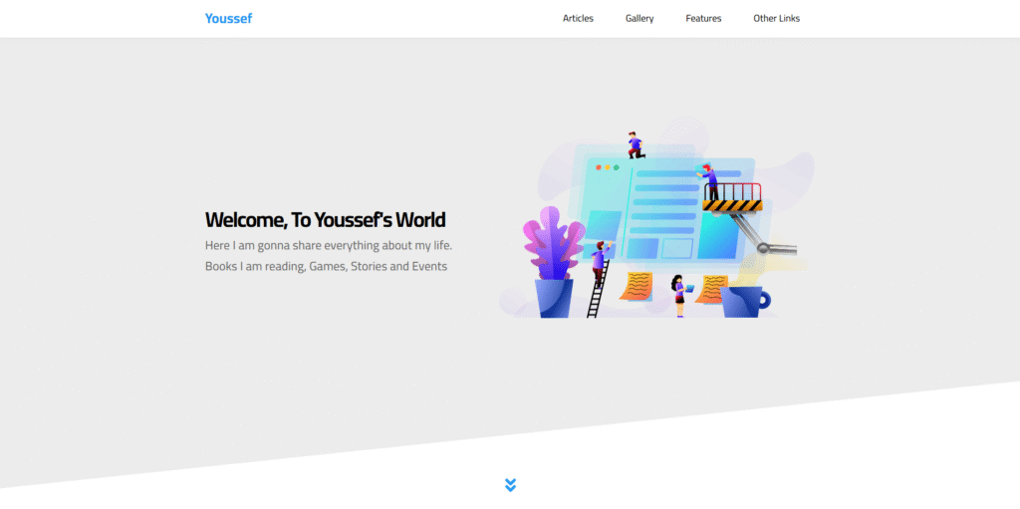The image size is (1020, 509).
Task: Click the gray hinge joint of lift arm
Action: pos(762,247)
